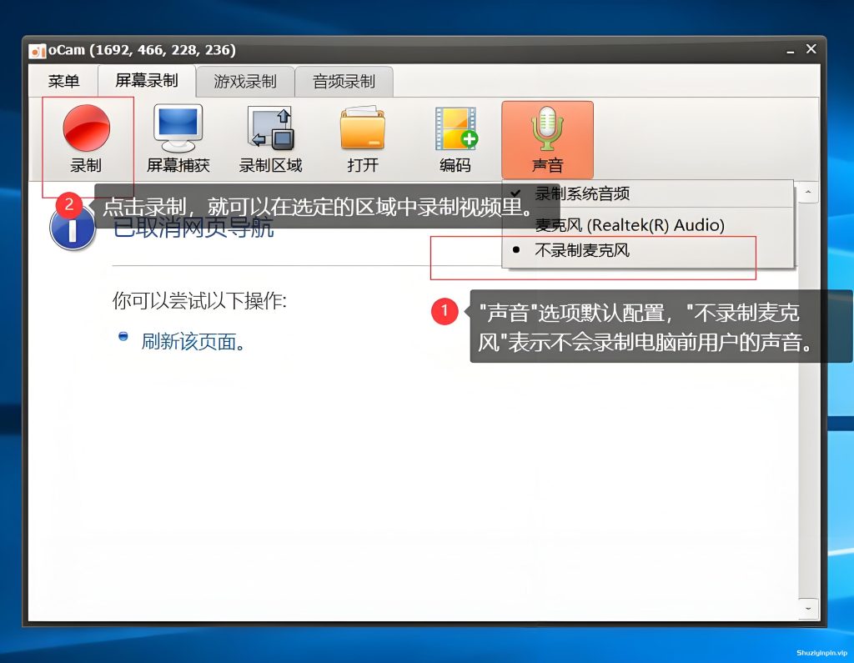Open the 菜单 menu tab
Viewport: 854px width, 663px height.
pyautogui.click(x=63, y=81)
